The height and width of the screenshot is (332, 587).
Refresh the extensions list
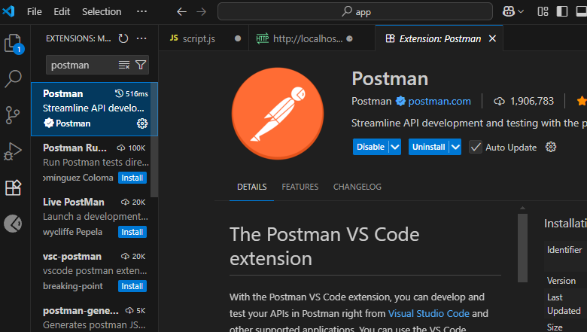coord(123,38)
